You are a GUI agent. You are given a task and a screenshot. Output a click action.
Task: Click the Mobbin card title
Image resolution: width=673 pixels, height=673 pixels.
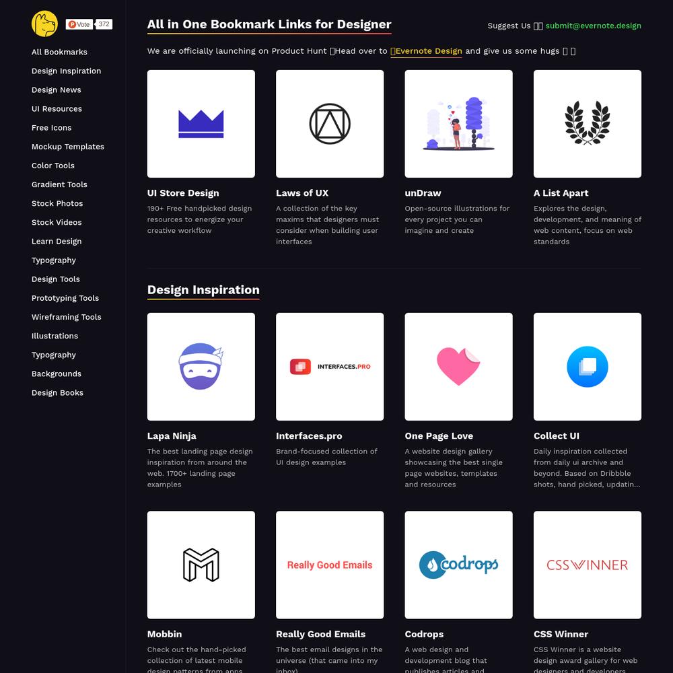click(164, 635)
